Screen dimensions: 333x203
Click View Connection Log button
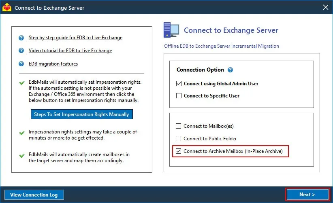coord(34,195)
